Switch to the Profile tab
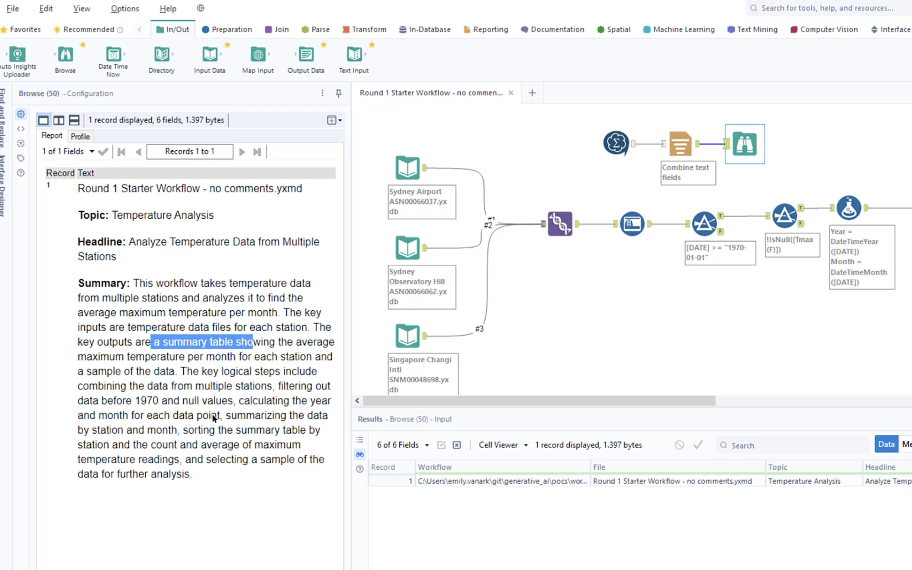 coord(80,136)
